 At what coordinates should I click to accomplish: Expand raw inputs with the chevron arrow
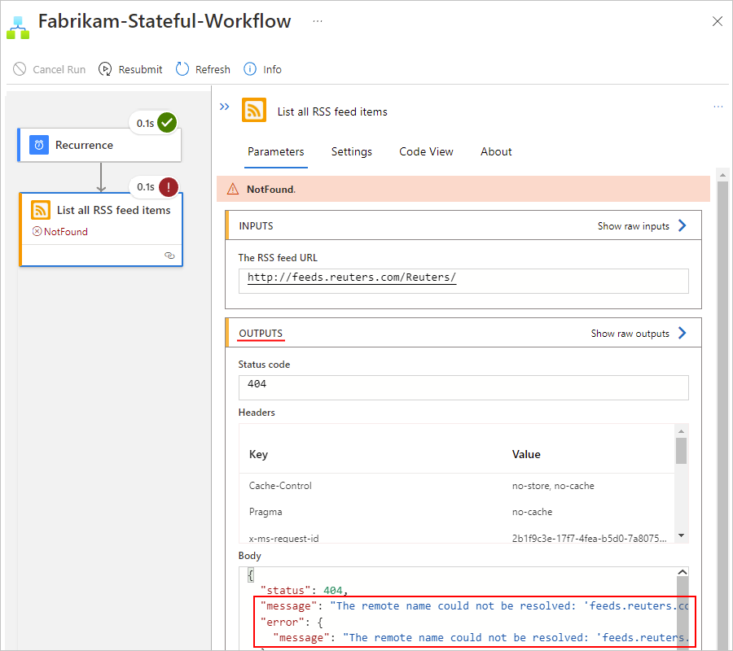(683, 225)
